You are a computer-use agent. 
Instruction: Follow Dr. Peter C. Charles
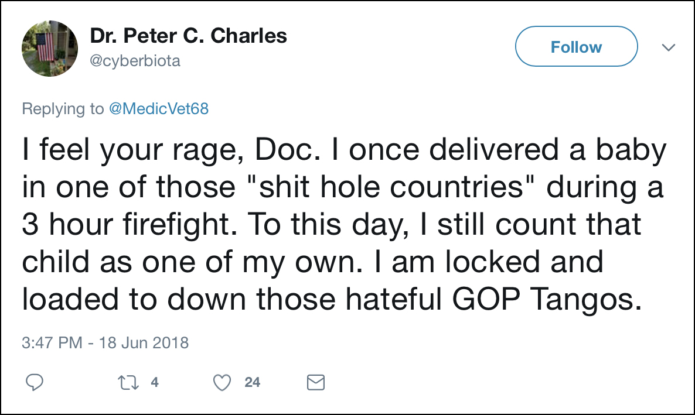click(576, 47)
